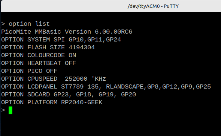The image size is (221, 136).
Task: Click the last prompt '>' symbol
Action: (3, 110)
